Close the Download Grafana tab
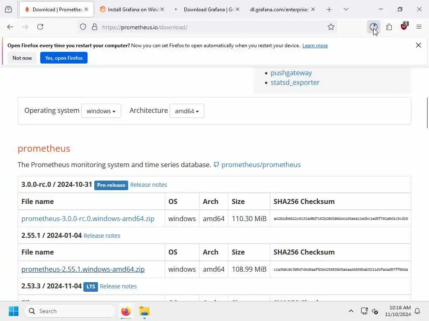Viewport: 429px width, 321px height. [x=238, y=9]
